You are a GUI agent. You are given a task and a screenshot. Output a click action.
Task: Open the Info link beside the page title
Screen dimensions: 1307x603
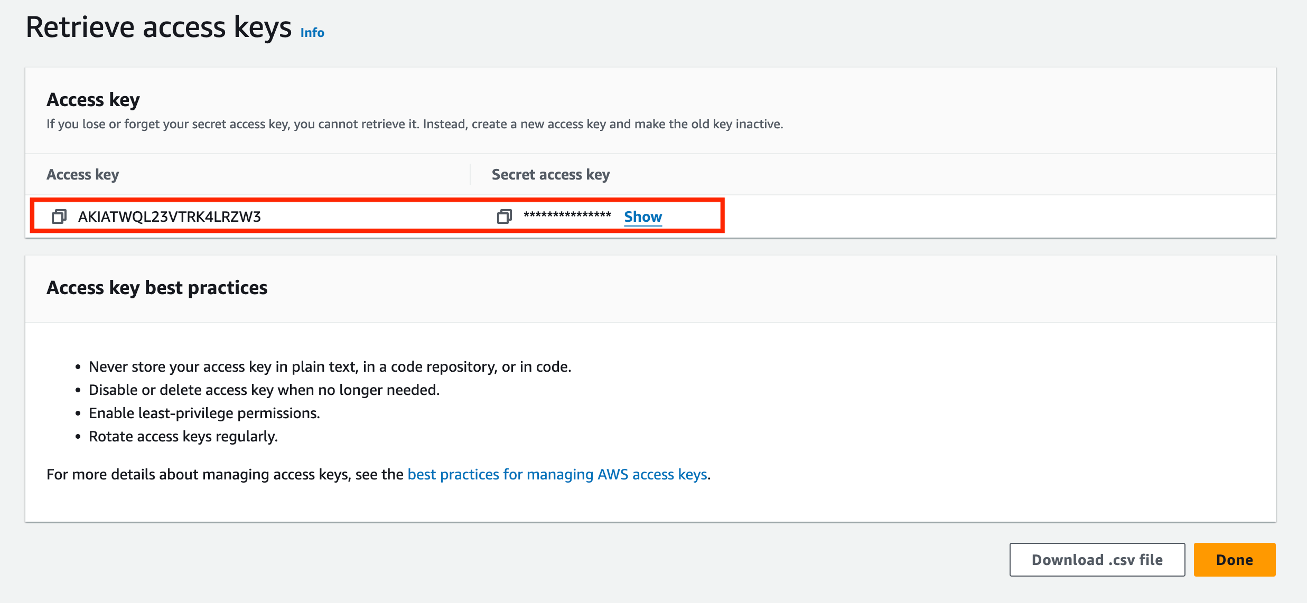pyautogui.click(x=312, y=33)
